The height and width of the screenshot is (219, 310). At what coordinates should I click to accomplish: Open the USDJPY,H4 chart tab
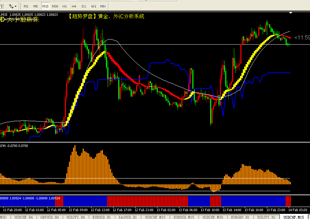(75, 217)
